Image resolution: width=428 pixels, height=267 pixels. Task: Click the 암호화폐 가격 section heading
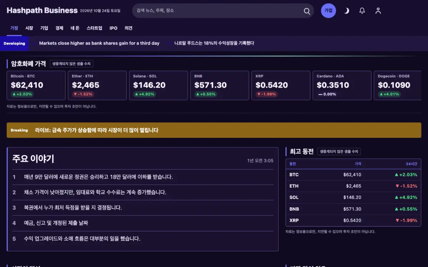[x=29, y=64]
